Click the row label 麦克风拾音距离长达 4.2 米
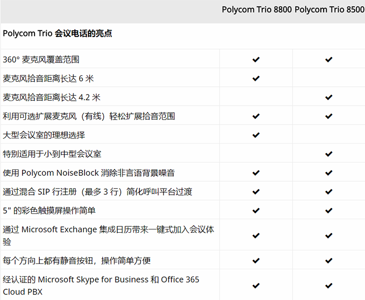Screen dimensions: 365x300 pos(52,97)
